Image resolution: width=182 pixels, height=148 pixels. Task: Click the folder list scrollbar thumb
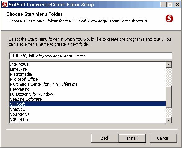[x=169, y=97]
